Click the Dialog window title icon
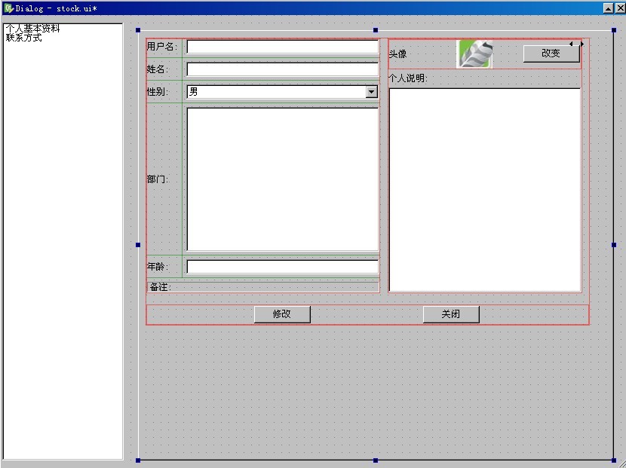Screen dimensions: 626x468 (x=8, y=8)
